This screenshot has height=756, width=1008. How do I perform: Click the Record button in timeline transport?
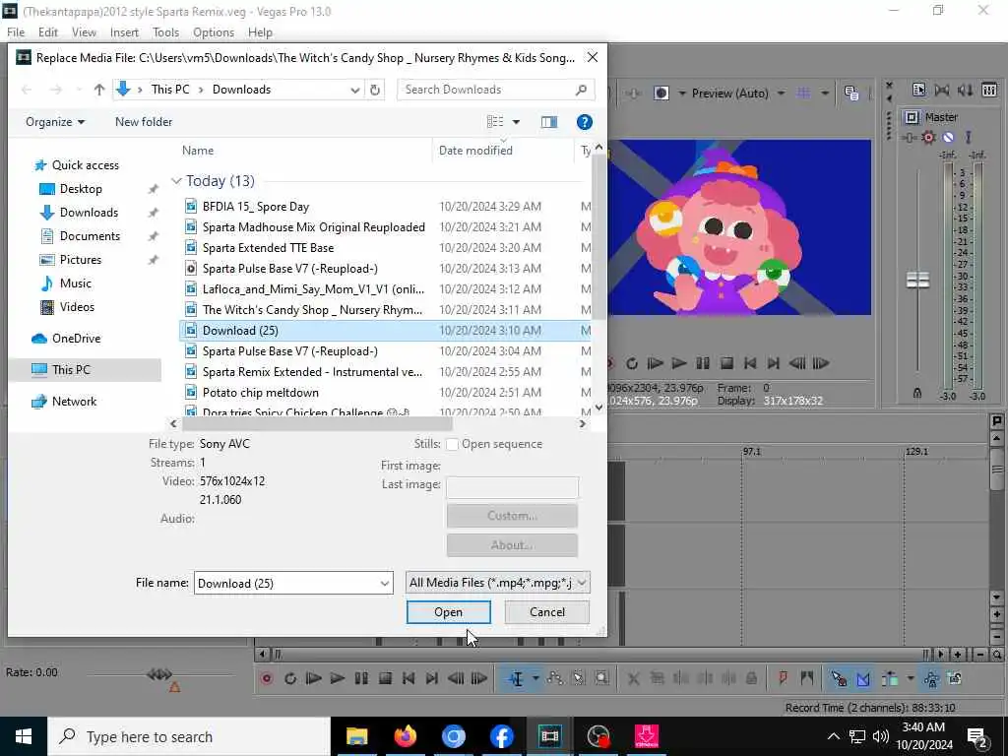pyautogui.click(x=267, y=678)
